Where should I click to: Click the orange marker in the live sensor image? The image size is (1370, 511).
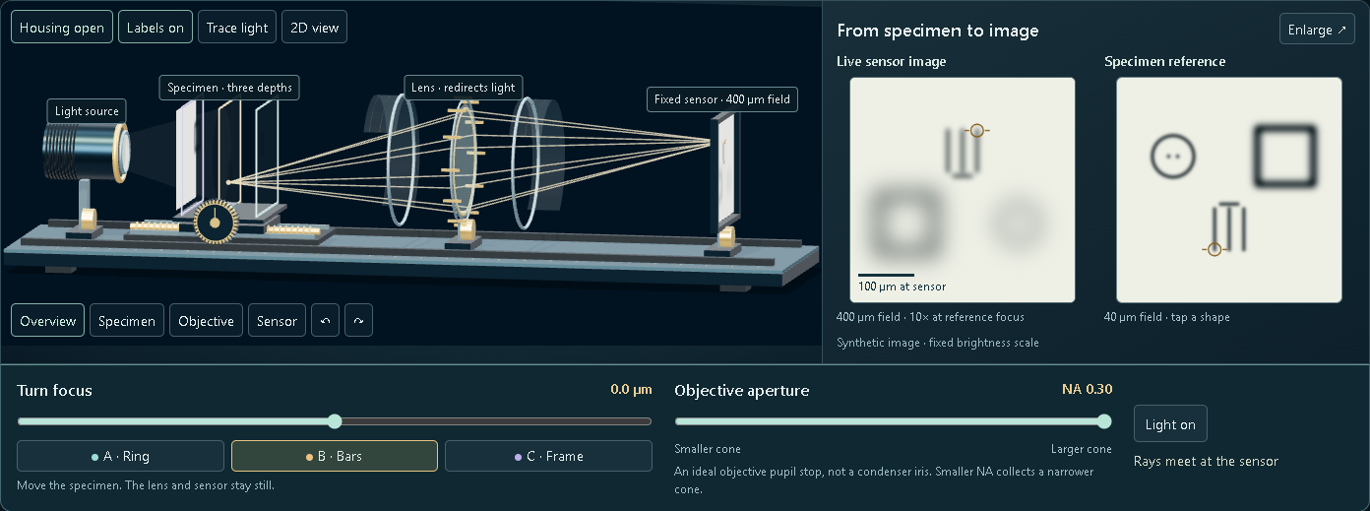click(976, 130)
